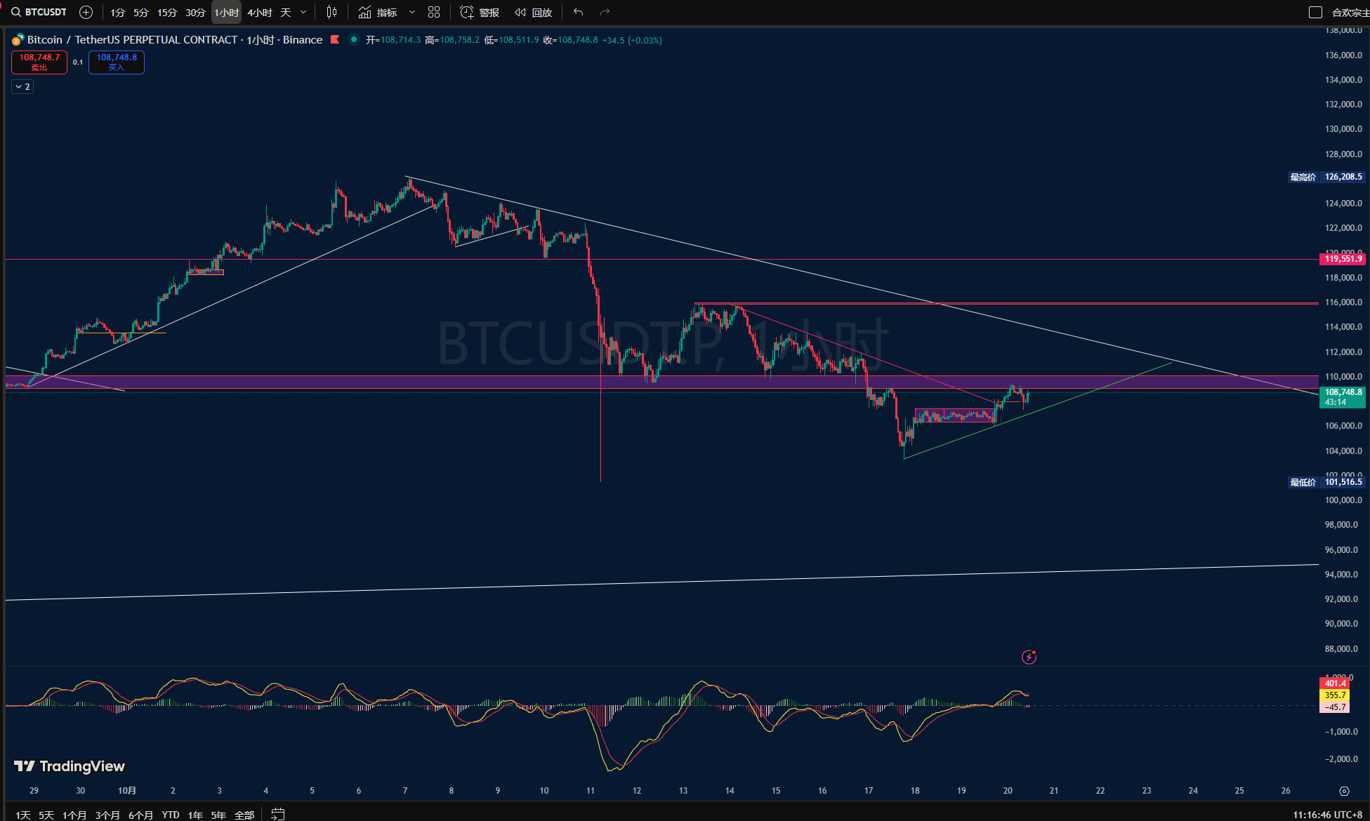Expand the timeframe interval dropdown arrow
Image resolution: width=1370 pixels, height=821 pixels.
(303, 12)
